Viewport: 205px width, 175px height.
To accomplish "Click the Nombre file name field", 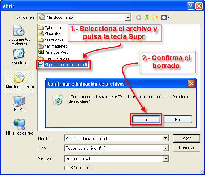I will 113,138.
